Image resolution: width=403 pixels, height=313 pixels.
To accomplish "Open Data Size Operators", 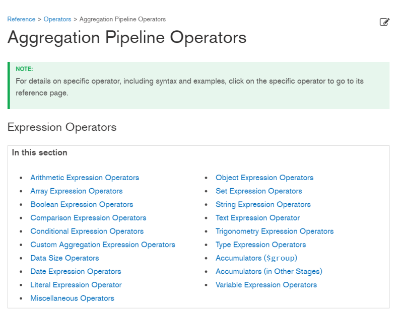I will point(64,258).
